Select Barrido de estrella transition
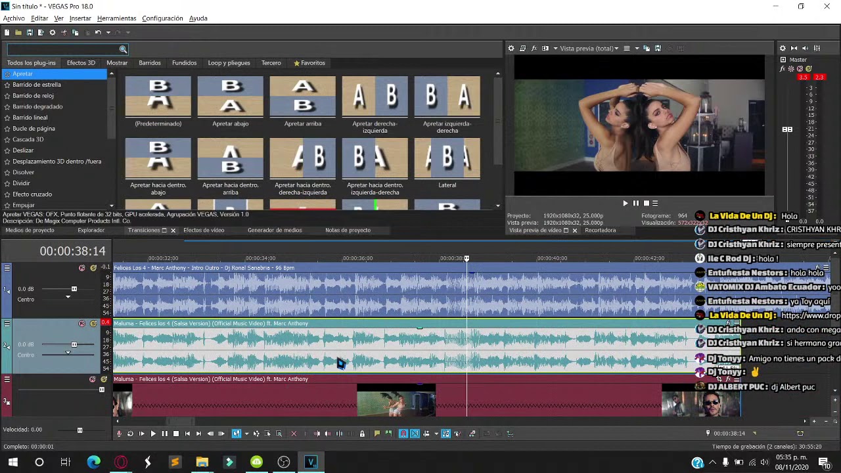 pyautogui.click(x=37, y=85)
